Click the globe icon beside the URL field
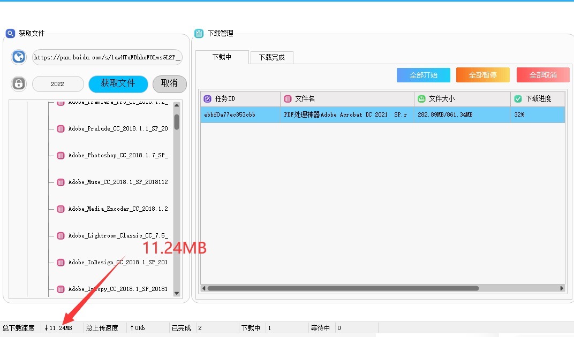 pos(19,57)
